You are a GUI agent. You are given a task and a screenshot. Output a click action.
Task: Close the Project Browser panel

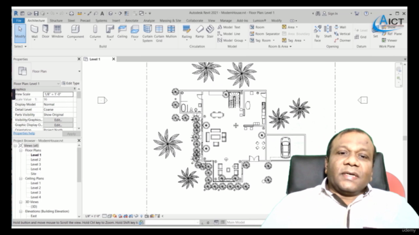click(x=79, y=140)
